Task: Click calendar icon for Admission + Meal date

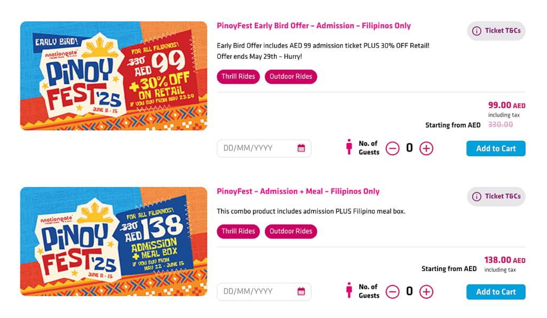Action: coord(301,291)
